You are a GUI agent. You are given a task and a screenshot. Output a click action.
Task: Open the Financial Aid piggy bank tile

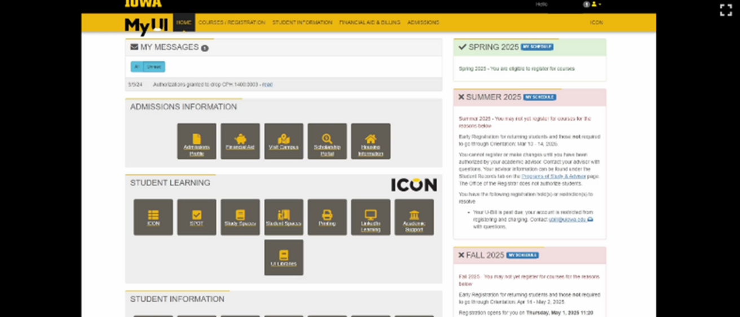coord(240,141)
